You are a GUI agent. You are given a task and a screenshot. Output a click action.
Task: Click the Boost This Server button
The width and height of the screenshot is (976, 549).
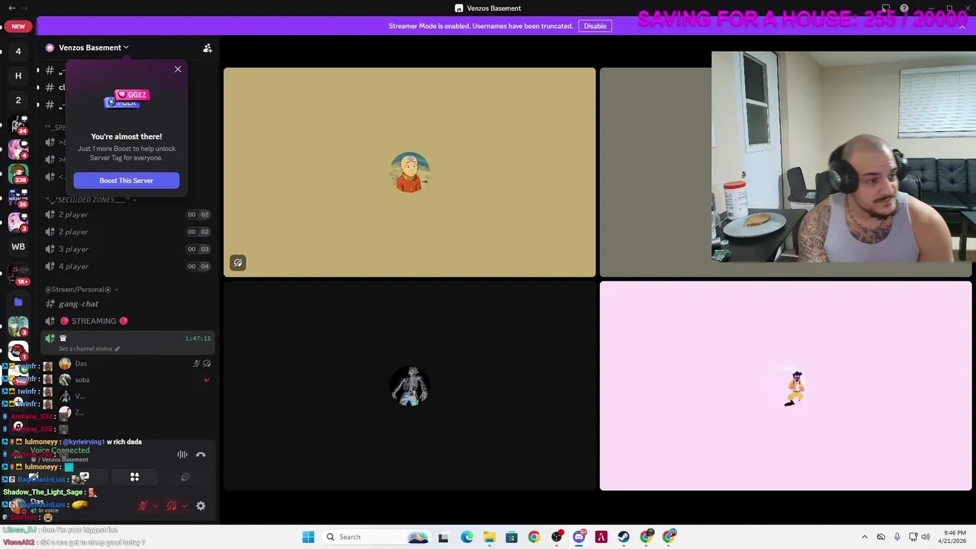(x=127, y=181)
